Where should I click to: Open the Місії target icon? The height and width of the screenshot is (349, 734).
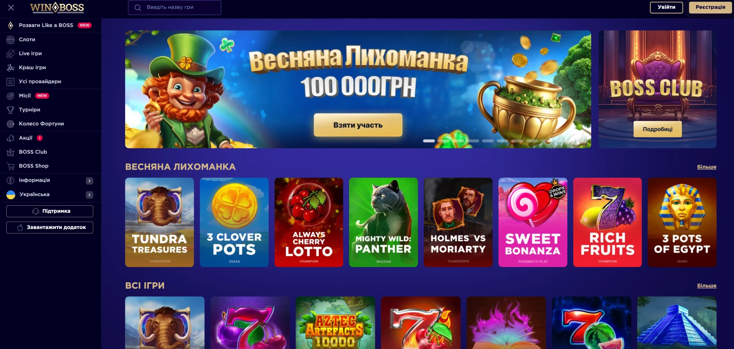pos(10,96)
